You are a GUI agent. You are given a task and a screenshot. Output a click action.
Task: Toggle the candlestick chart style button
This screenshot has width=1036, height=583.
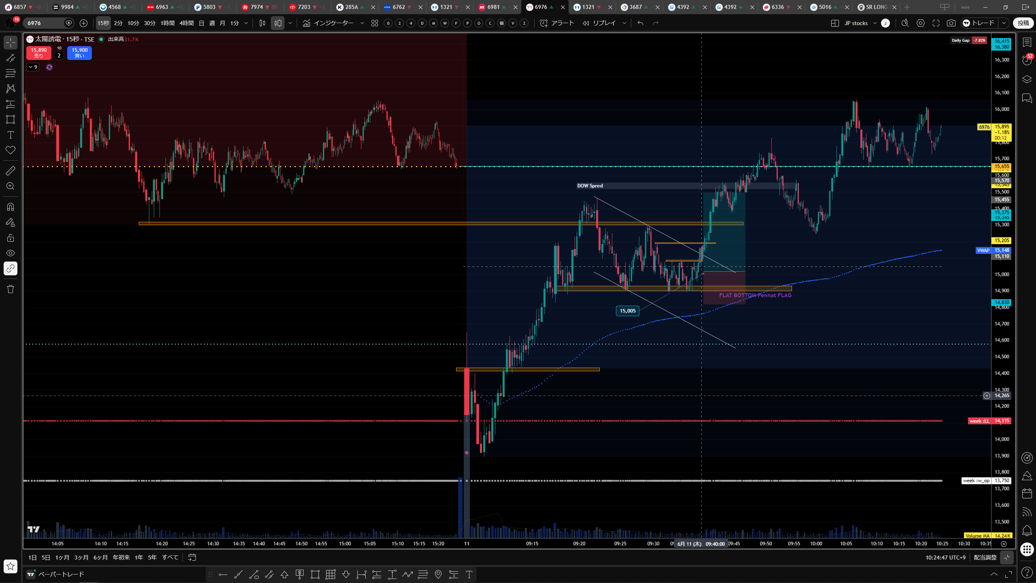[x=262, y=23]
